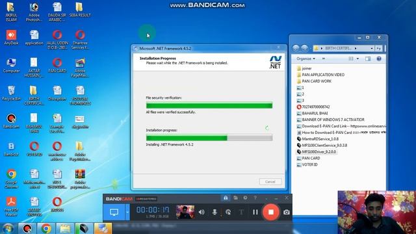
Task: Expand Explorer view options dropdown arrow
Action: point(357,58)
